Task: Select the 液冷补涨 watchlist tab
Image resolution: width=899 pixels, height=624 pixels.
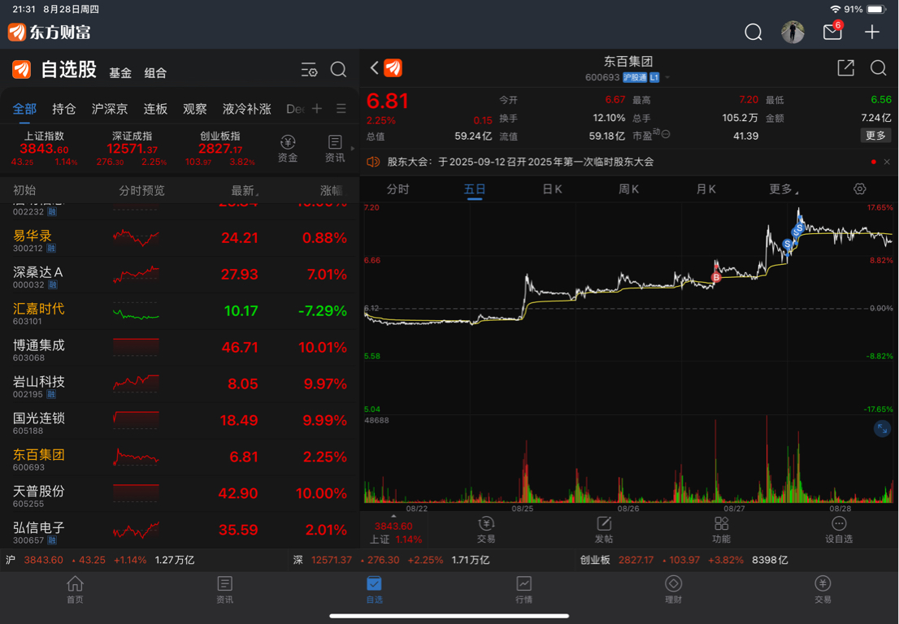Action: (246, 109)
